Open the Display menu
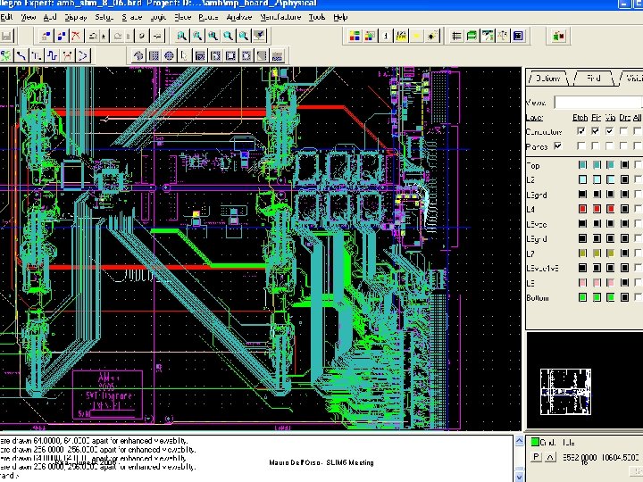 pyautogui.click(x=77, y=17)
